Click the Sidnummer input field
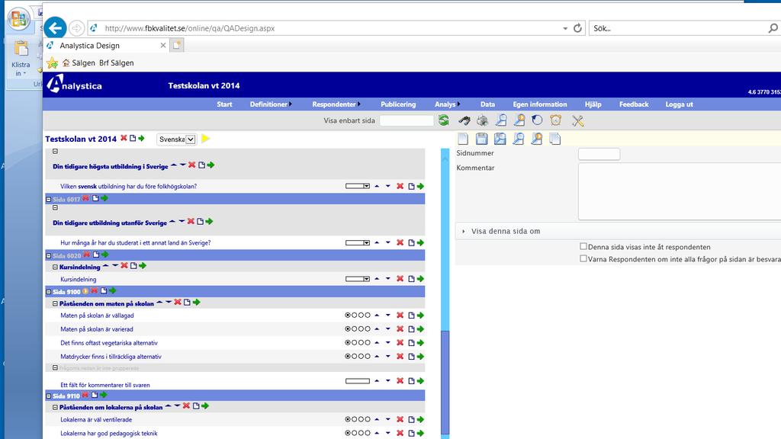 tap(599, 154)
